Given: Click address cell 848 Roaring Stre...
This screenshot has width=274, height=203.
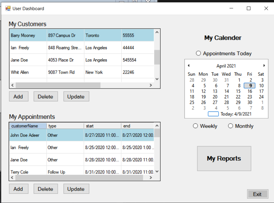Looking at the screenshot, I should (66, 47).
